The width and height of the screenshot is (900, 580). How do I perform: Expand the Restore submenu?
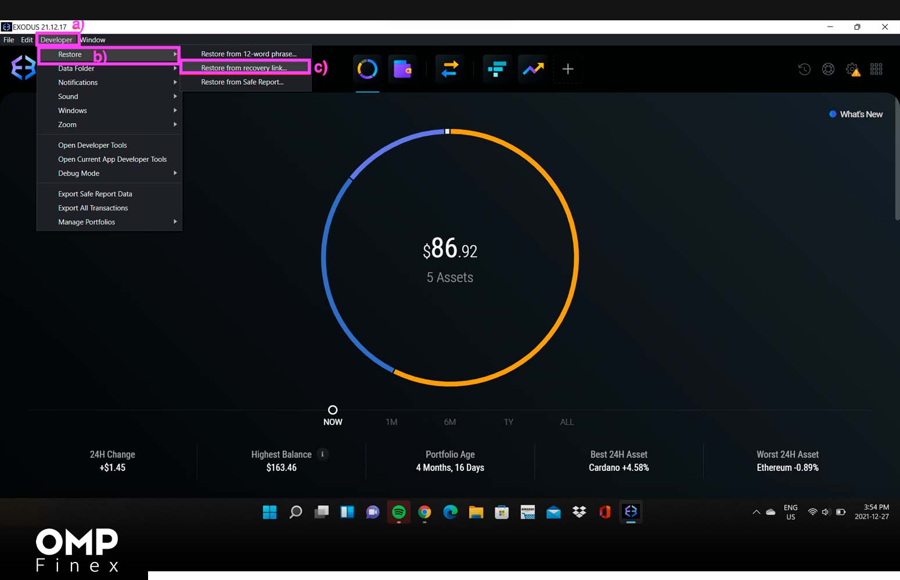pyautogui.click(x=109, y=55)
